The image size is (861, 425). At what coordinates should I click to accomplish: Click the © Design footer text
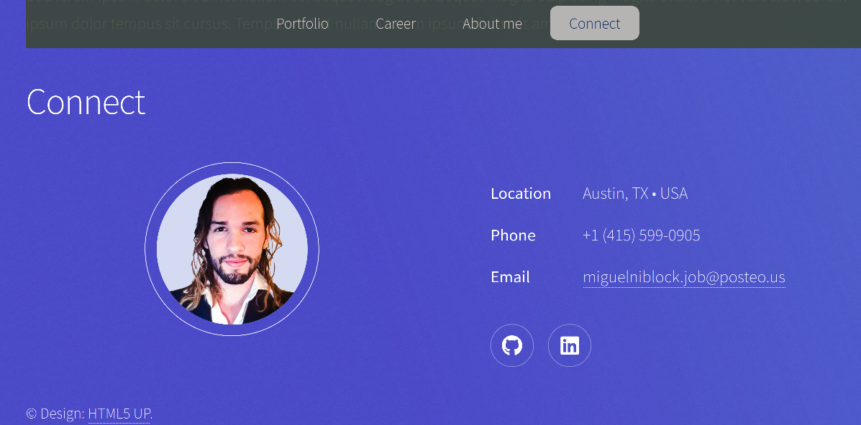[55, 414]
